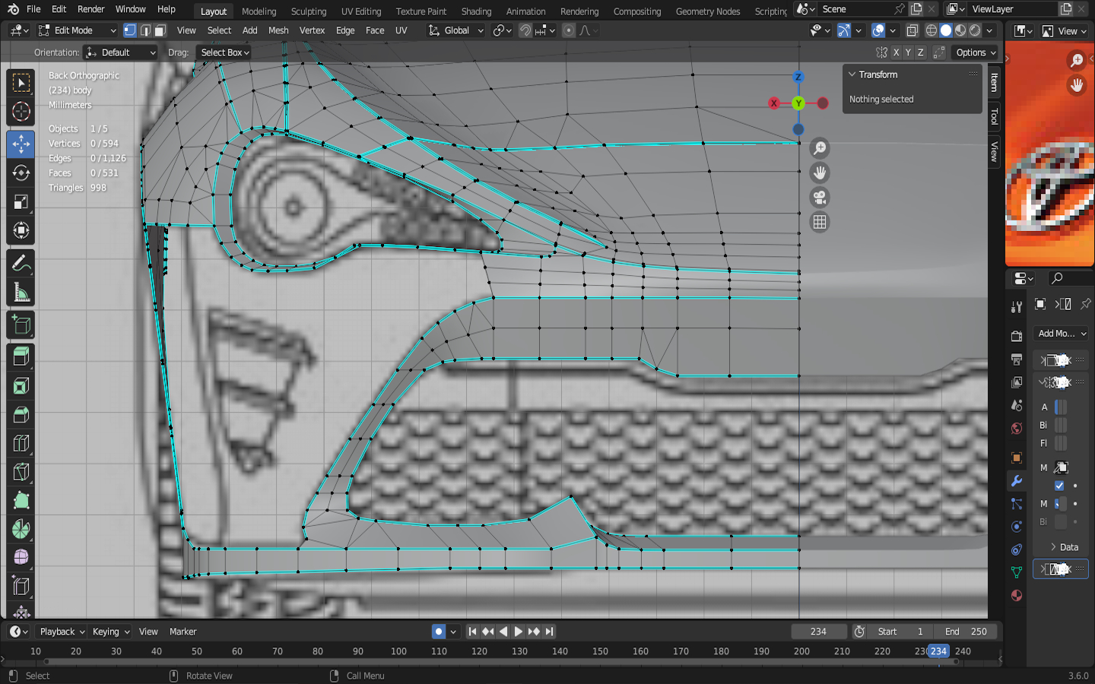The image size is (1095, 684).
Task: Choose the Extrude Region tool
Action: point(21,356)
